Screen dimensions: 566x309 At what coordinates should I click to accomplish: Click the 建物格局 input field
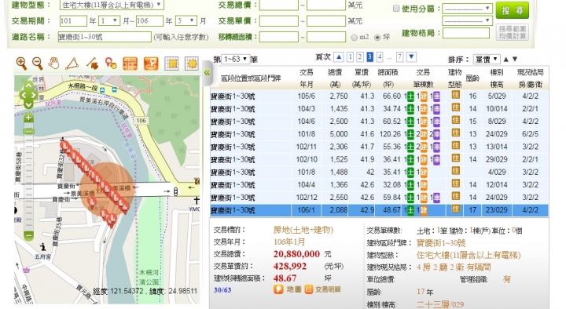[x=466, y=33]
